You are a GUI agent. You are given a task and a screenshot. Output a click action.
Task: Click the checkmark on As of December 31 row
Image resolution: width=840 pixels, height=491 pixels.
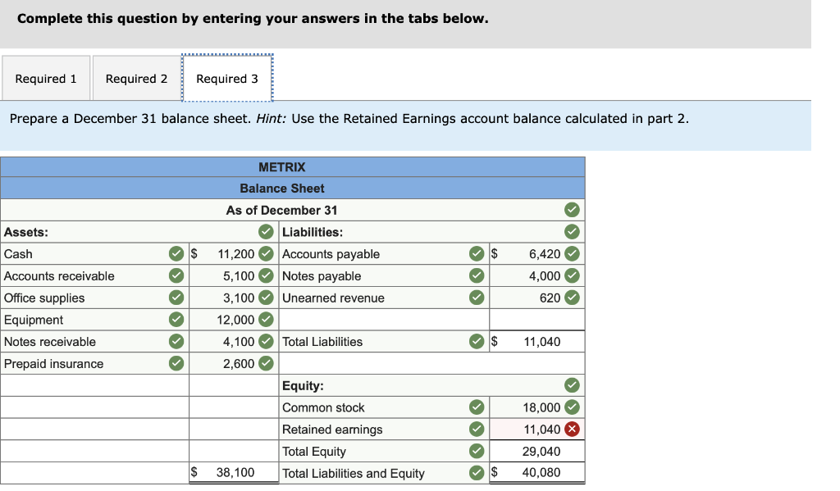click(573, 210)
